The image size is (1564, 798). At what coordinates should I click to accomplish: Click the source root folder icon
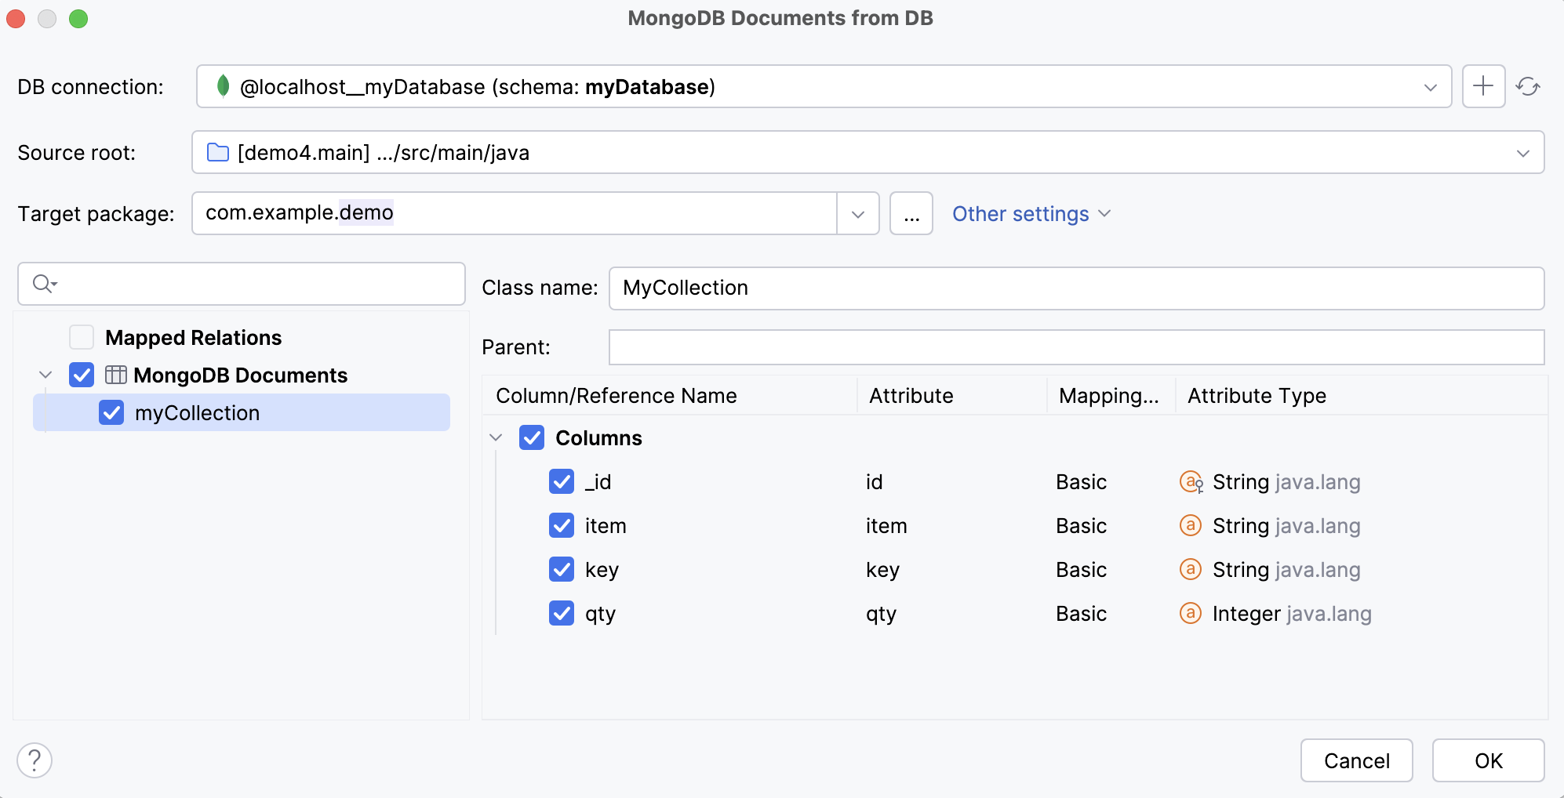(x=217, y=152)
